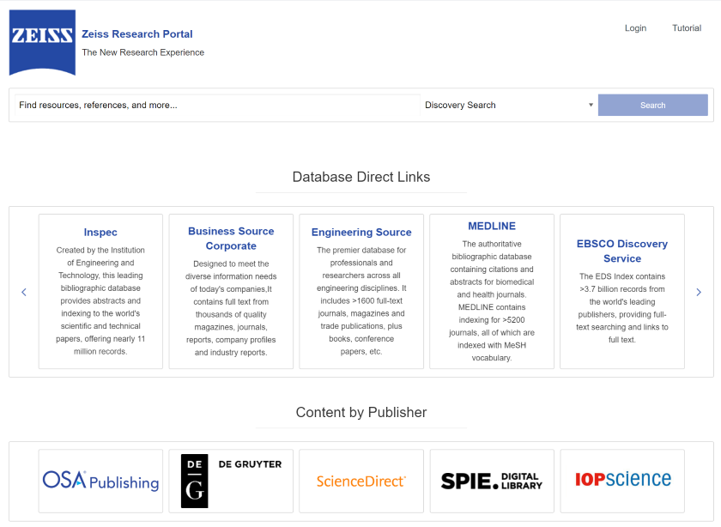The width and height of the screenshot is (721, 527).
Task: Click the search input field
Action: point(217,106)
